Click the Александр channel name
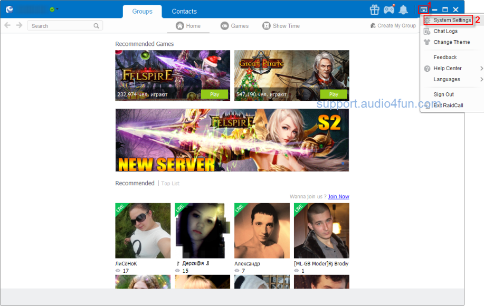 tap(247, 264)
